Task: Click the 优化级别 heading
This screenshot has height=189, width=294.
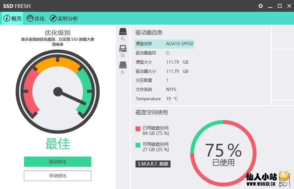Action: [57, 33]
